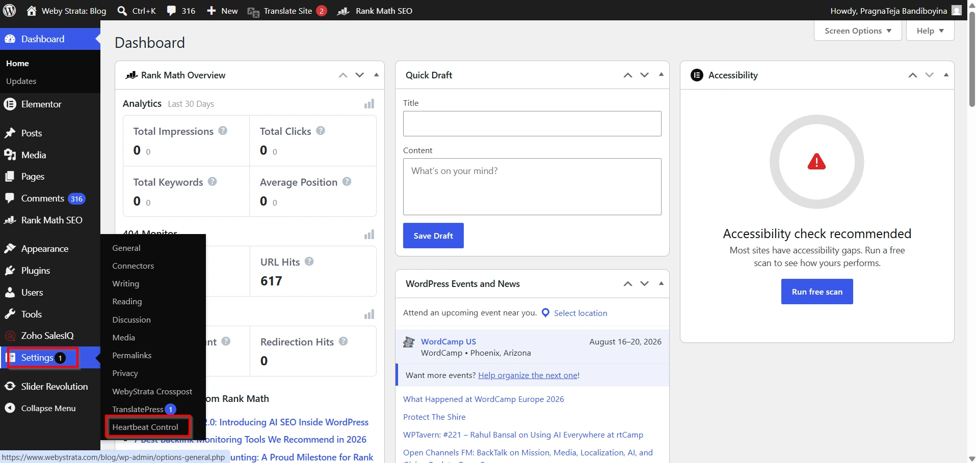Screen dimensions: 976x463
Task: Open Rank Math SEO in the admin bar
Action: pos(375,11)
